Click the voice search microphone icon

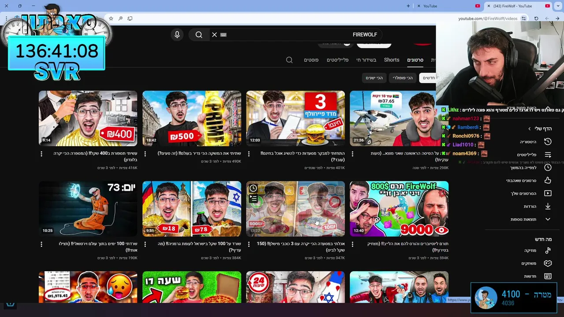pos(177,35)
